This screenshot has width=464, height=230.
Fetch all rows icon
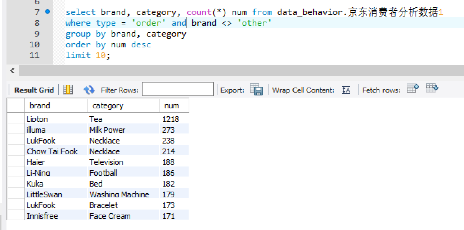point(432,88)
